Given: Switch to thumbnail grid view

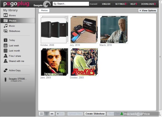Looking at the screenshot, I should (47, 114).
